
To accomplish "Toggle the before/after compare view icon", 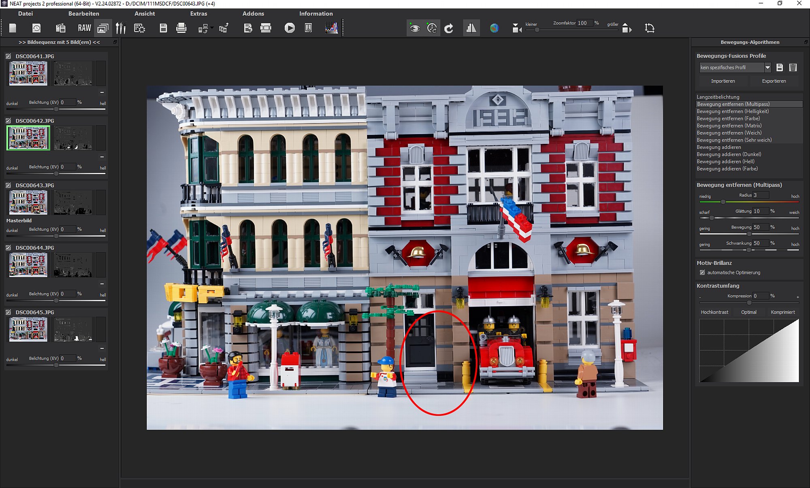I will (x=471, y=28).
